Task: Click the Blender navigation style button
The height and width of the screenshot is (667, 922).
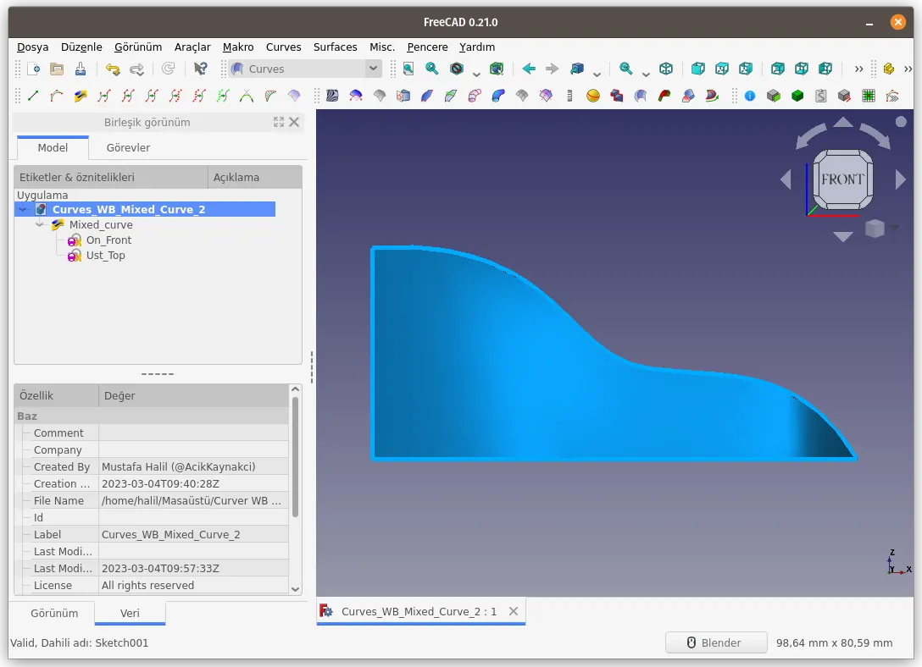Action: coord(715,642)
